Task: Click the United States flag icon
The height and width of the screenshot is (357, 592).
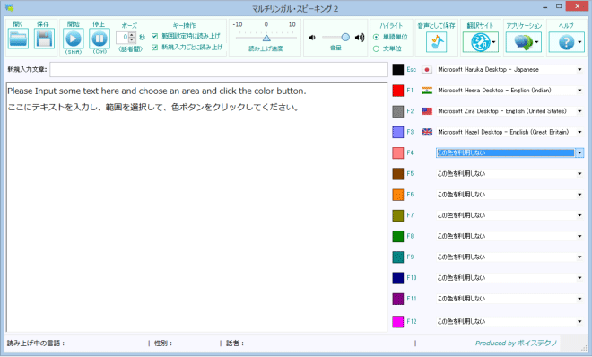Action: [x=427, y=111]
